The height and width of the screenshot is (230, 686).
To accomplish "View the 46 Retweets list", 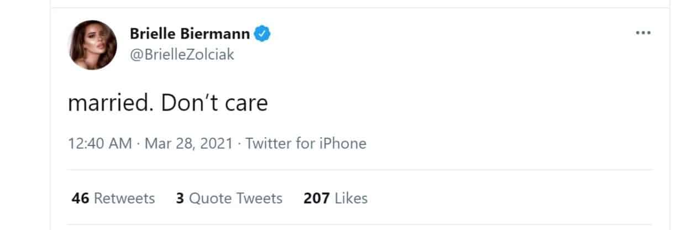I will 113,198.
